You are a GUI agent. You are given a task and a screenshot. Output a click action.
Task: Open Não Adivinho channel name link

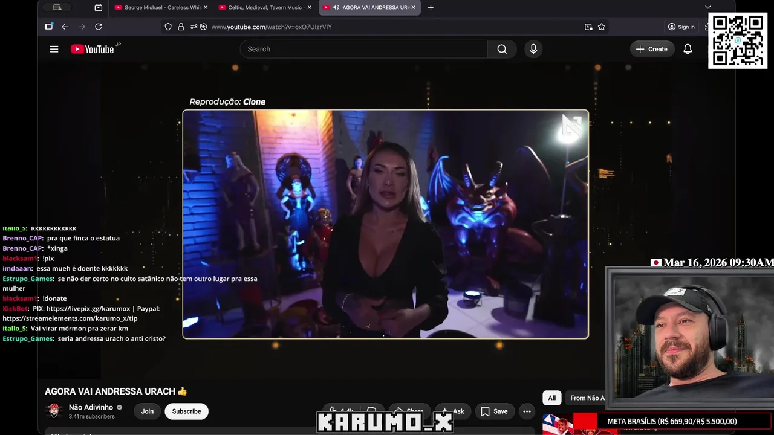coord(91,407)
